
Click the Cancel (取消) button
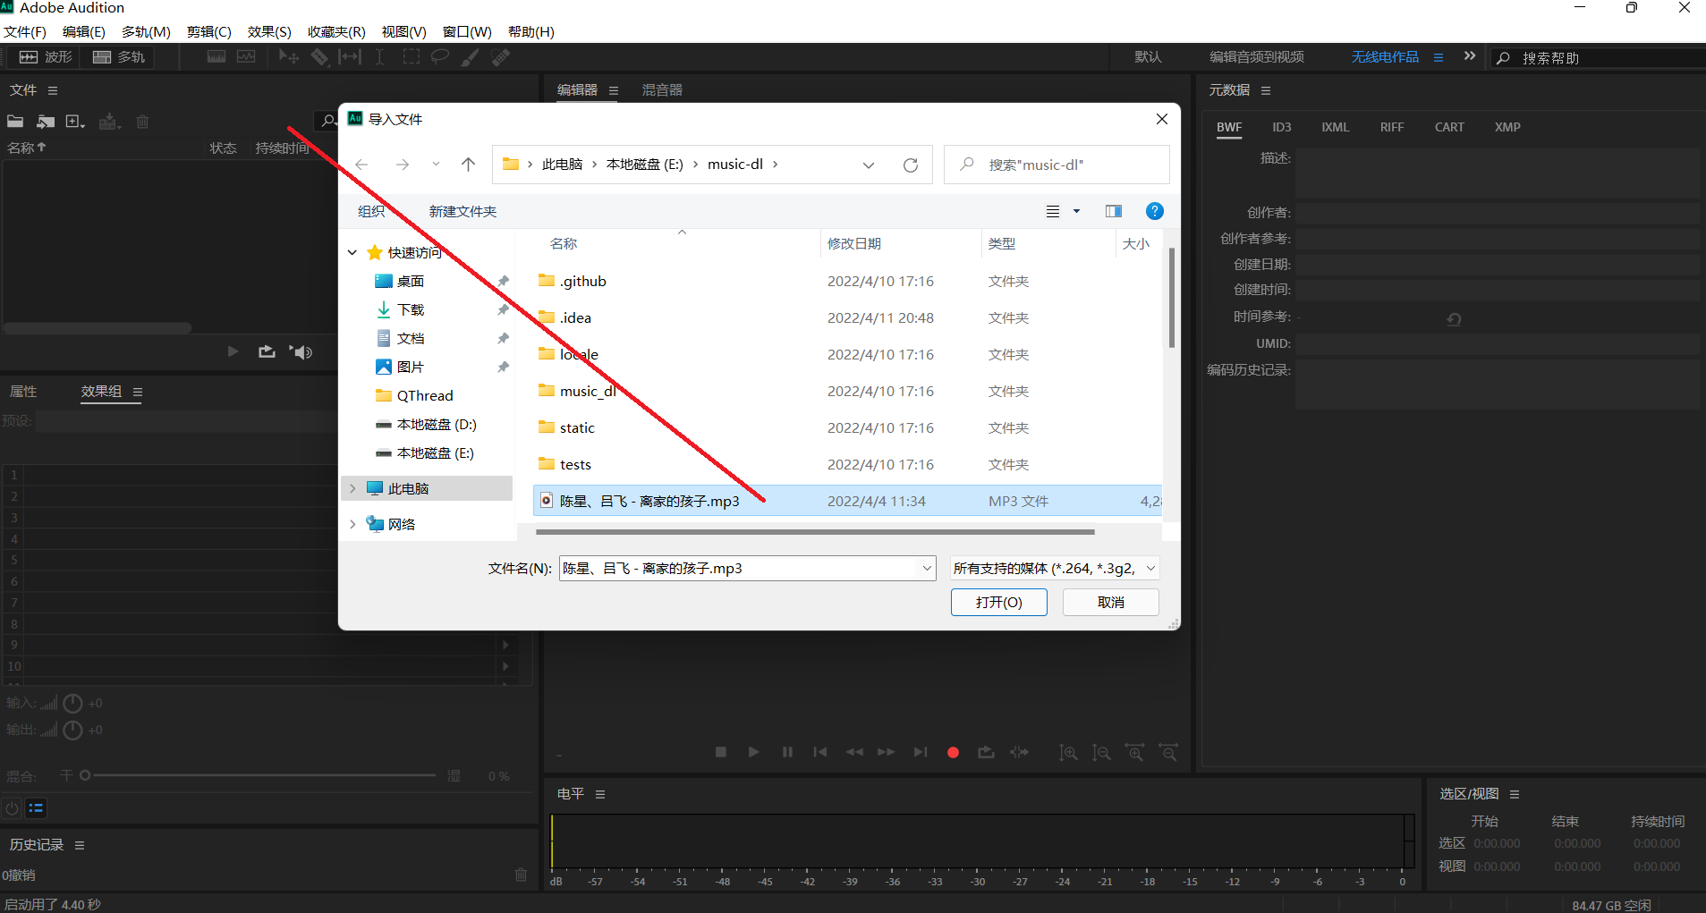[1111, 603]
